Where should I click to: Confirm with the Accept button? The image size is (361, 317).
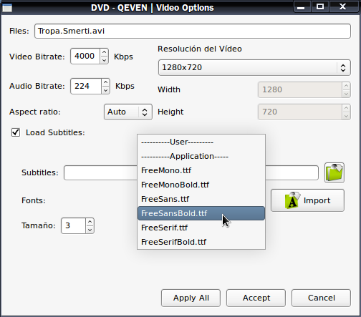(x=256, y=298)
